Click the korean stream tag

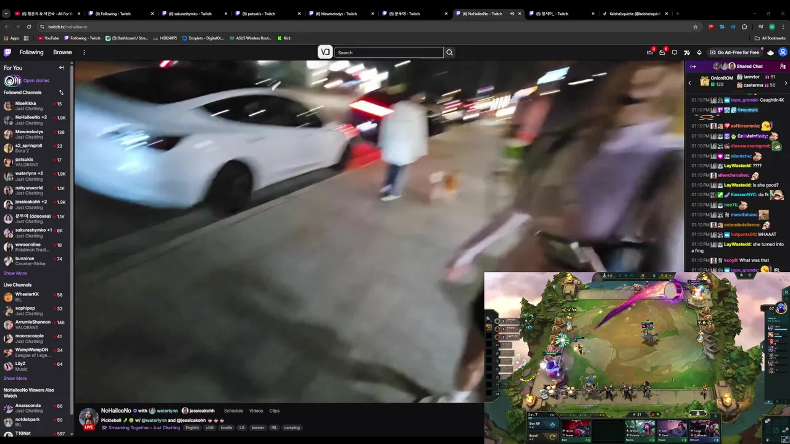257,427
